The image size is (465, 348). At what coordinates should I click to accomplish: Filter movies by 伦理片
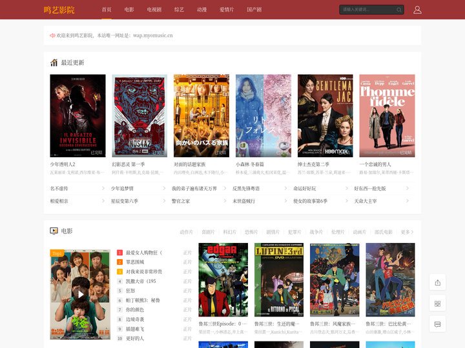tap(338, 232)
